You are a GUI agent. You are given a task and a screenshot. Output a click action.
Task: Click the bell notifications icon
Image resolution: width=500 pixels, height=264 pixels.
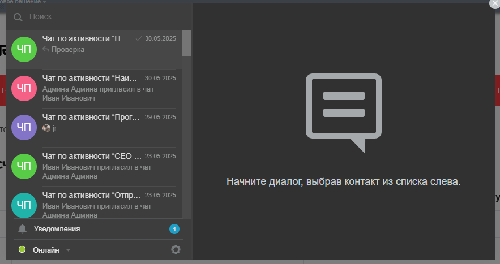(22, 229)
